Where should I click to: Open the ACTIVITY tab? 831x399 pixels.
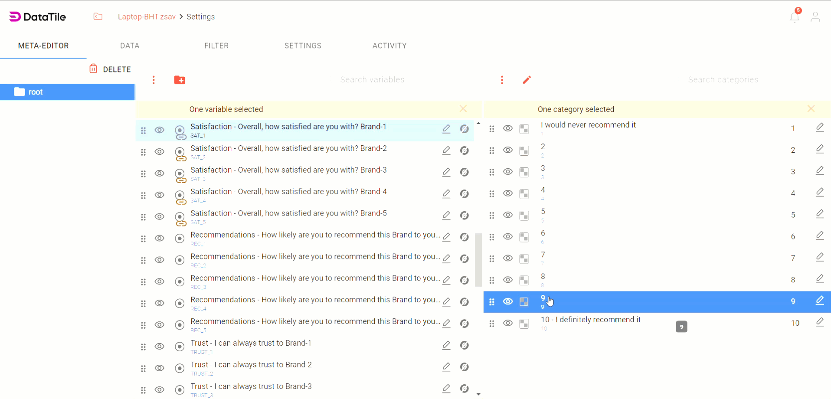click(389, 46)
